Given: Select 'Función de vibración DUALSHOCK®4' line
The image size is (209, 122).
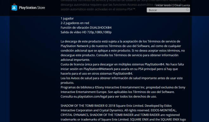Looking at the screenshot, I should 86,27.
